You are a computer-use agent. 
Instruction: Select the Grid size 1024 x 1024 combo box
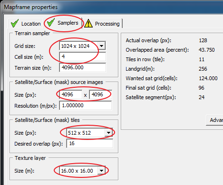click(x=82, y=46)
